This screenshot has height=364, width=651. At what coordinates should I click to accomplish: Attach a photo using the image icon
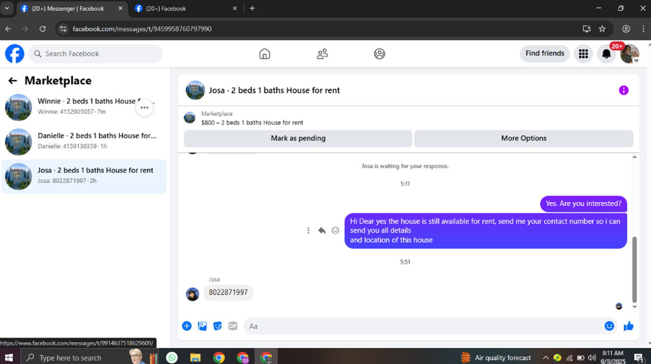tap(202, 326)
